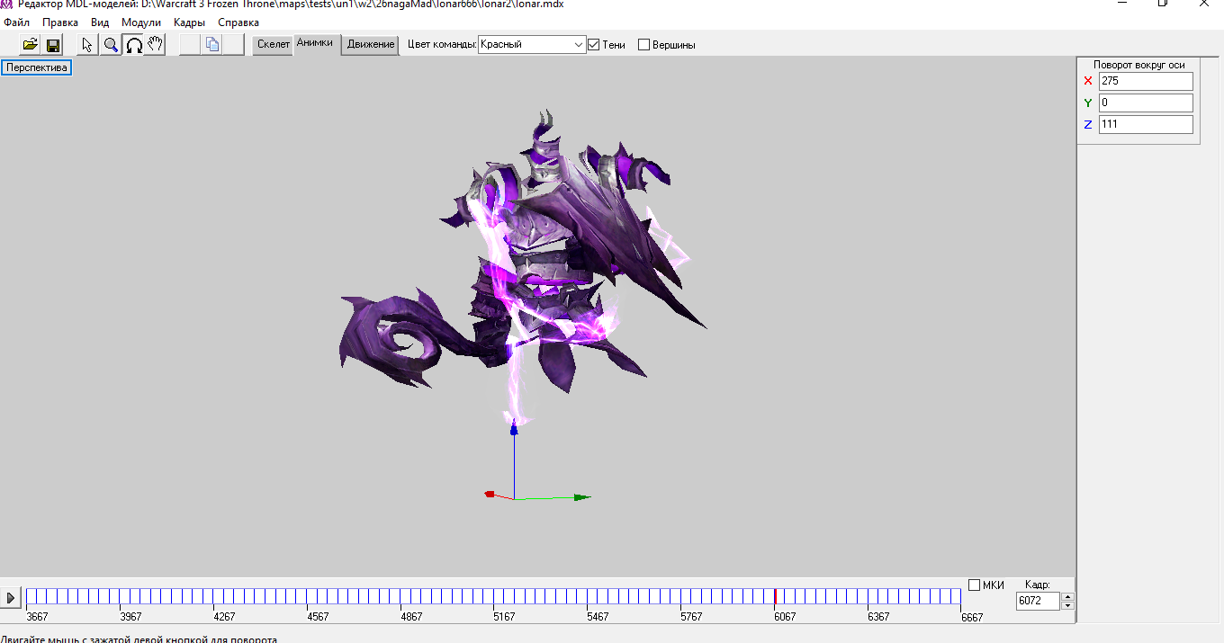
Task: Switch to the Скелет mode button
Action: pyautogui.click(x=273, y=44)
